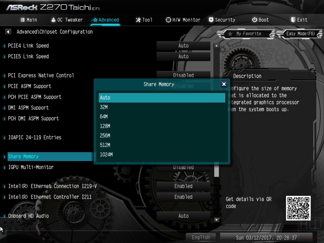Viewport: 324px width, 243px height.
Task: Select PCH PCIE ASPM Support setting
Action: 35,97
